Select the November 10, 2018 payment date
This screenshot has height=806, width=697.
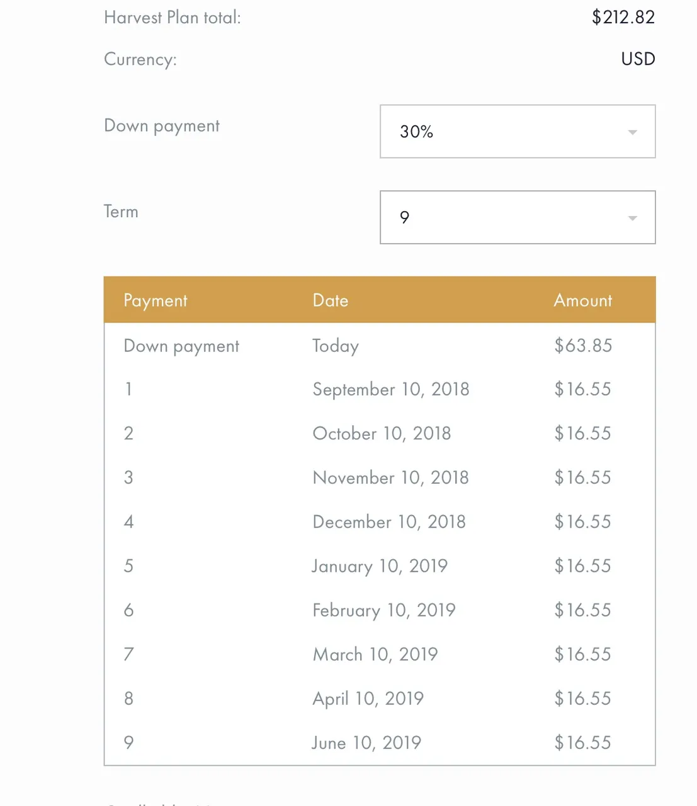[x=390, y=477]
